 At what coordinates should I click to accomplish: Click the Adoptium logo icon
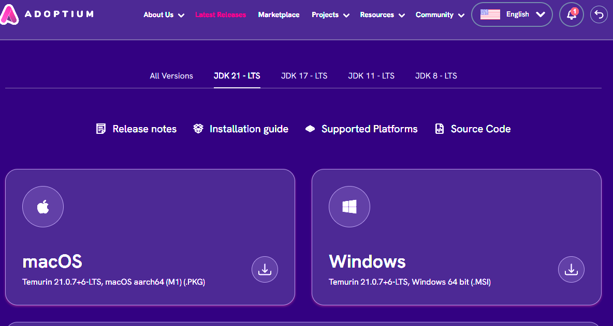pyautogui.click(x=9, y=15)
